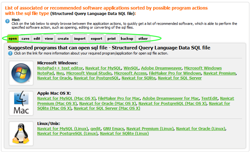Open the Windows Adobe Dreamweaver link

click(x=161, y=68)
